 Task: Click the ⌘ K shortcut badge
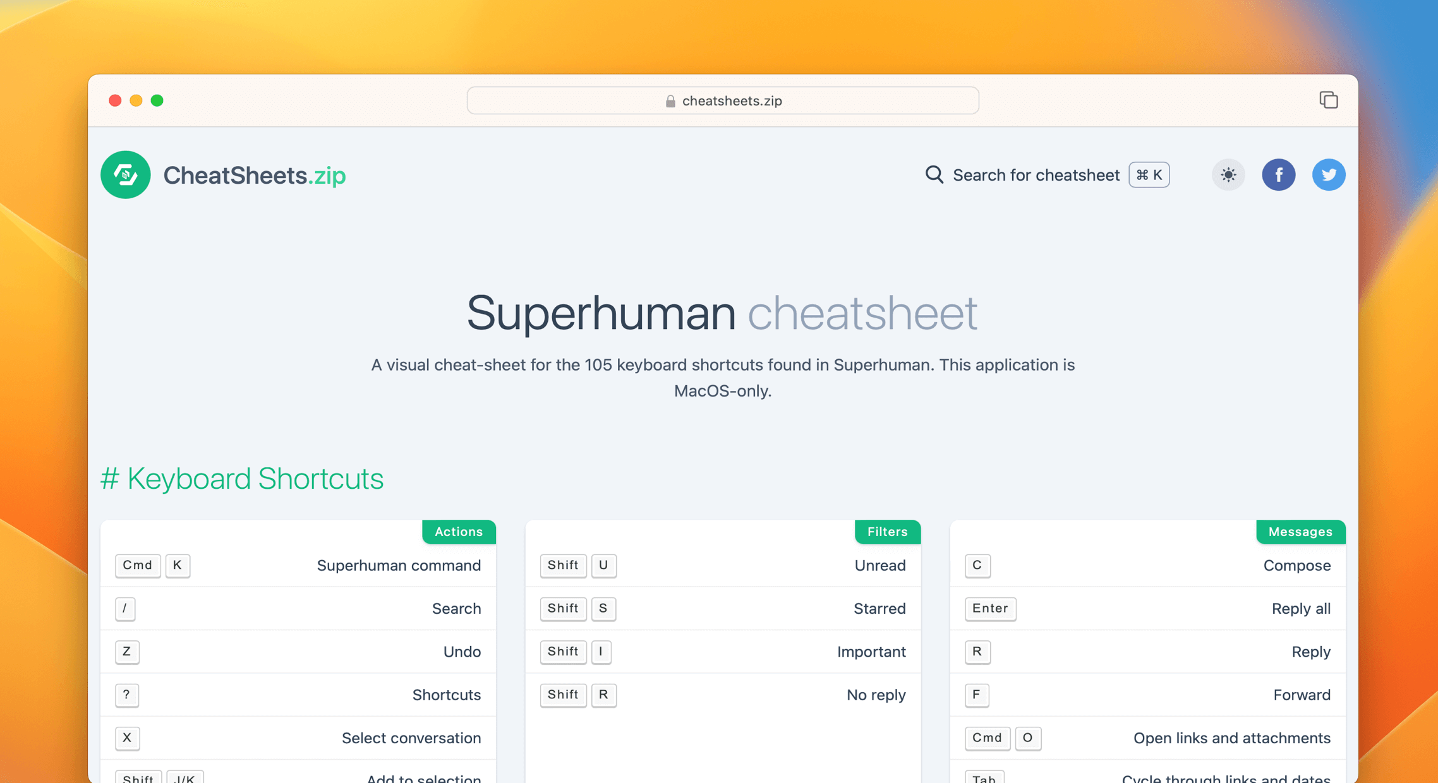1149,175
